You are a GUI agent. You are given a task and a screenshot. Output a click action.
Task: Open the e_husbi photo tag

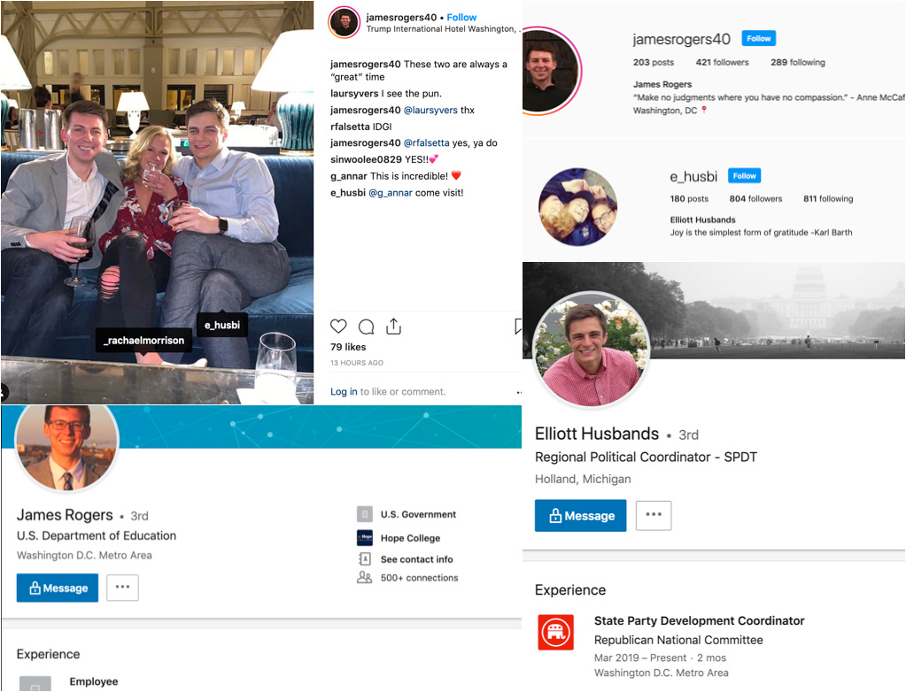pos(222,325)
